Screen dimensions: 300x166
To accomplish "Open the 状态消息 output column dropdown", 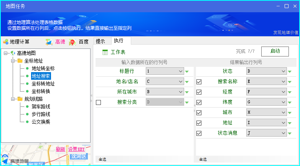I will coord(266,133).
